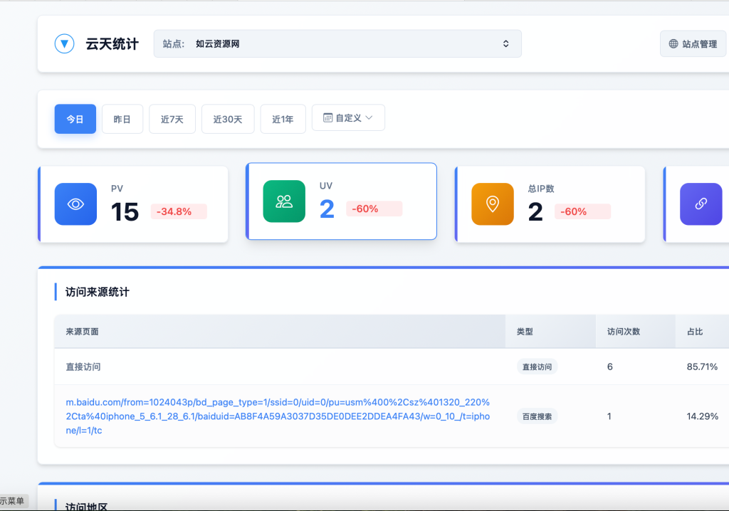Expand the 自定义 date range picker

point(348,117)
